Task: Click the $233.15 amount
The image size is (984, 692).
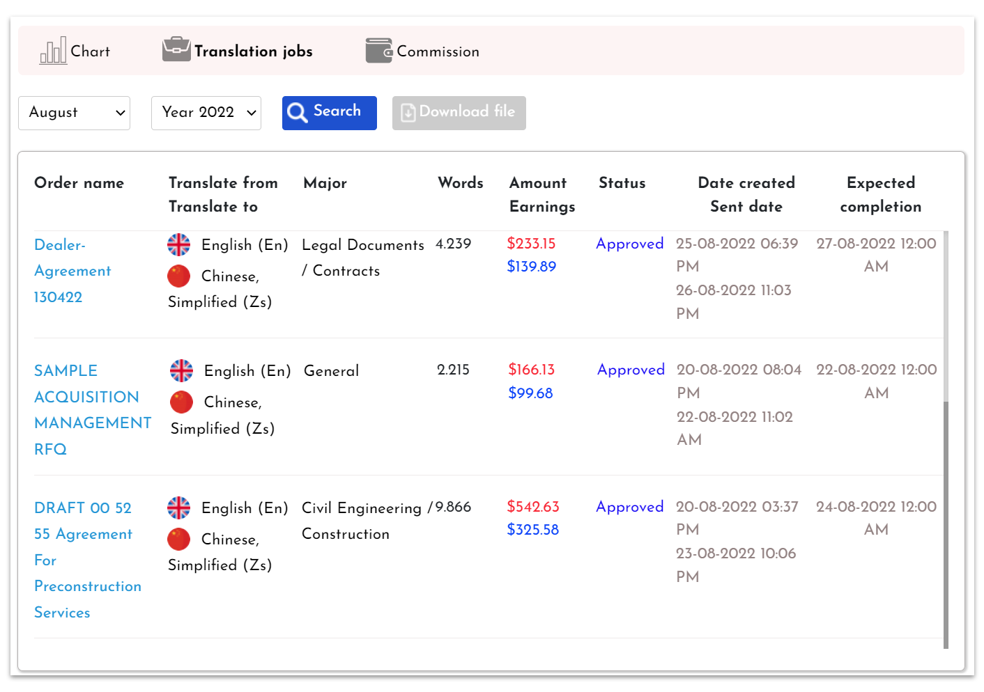Action: (x=531, y=244)
